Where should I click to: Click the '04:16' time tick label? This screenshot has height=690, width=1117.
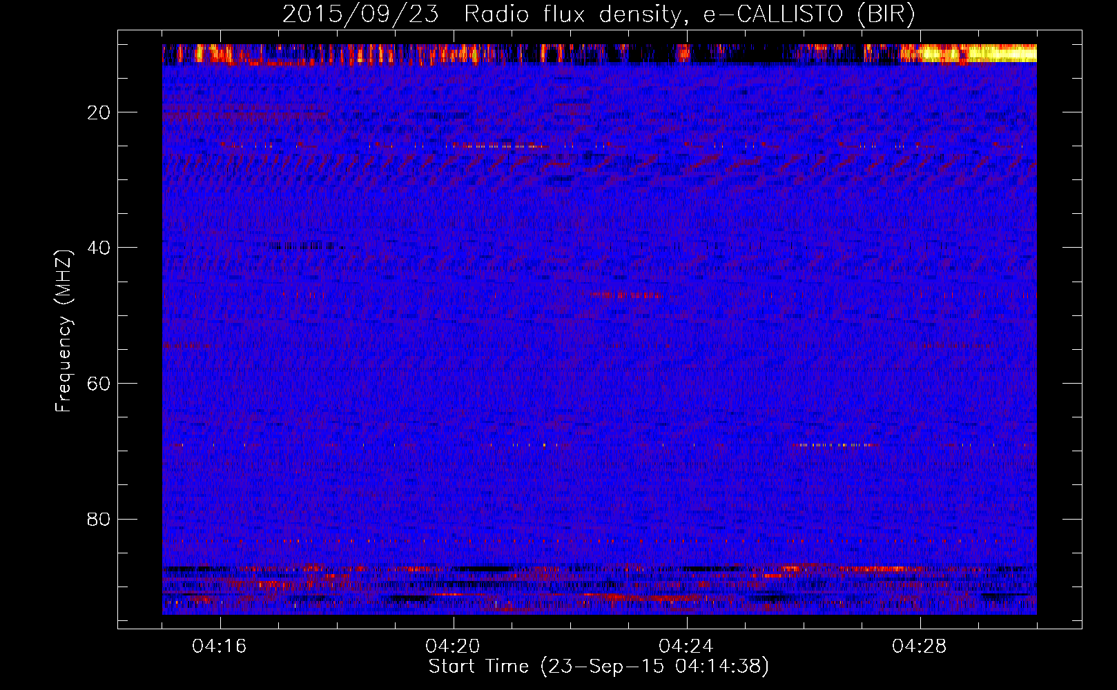220,647
